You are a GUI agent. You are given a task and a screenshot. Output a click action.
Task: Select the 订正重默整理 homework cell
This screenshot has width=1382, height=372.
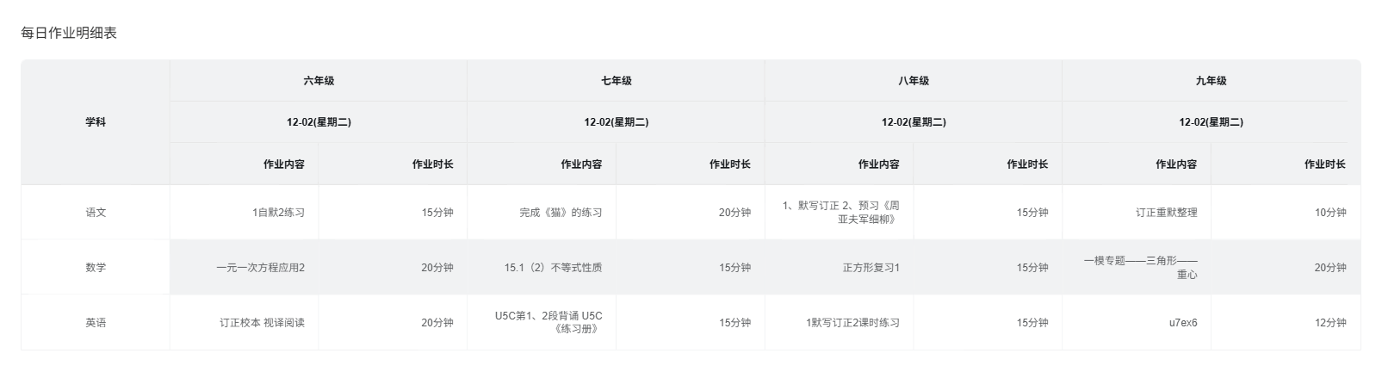coord(1166,213)
